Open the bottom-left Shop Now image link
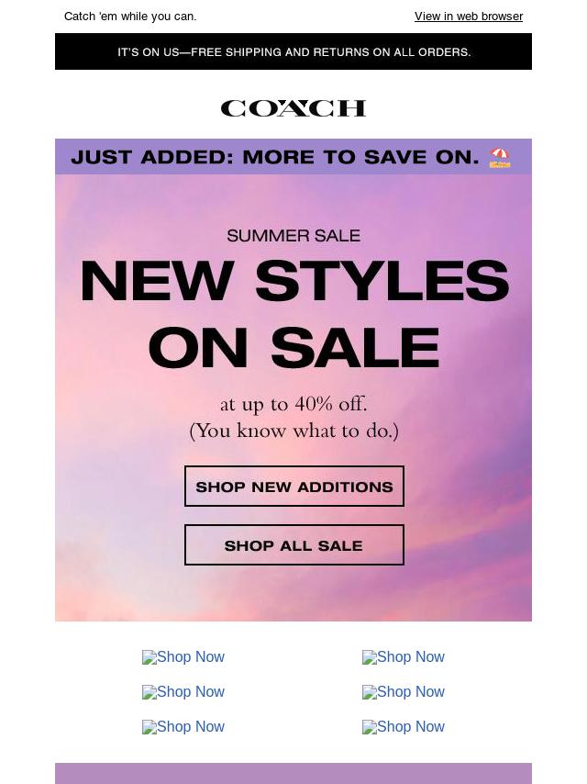Image resolution: width=587 pixels, height=784 pixels. [183, 727]
